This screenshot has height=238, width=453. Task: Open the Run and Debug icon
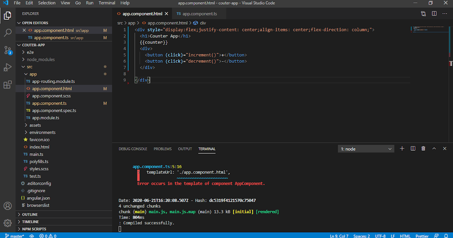(8, 67)
